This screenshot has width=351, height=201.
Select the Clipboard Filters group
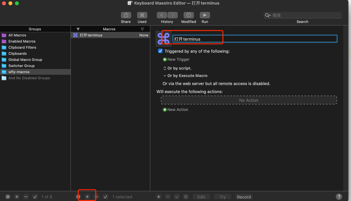tap(35, 48)
